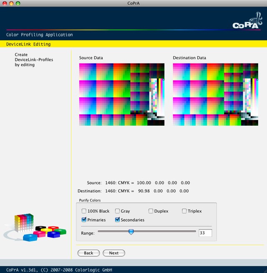Viewport: 267px width, 273px height.
Task: Click the color cube illustration in sidebar
Action: coord(35,227)
